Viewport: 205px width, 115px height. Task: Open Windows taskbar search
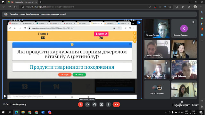10,112
